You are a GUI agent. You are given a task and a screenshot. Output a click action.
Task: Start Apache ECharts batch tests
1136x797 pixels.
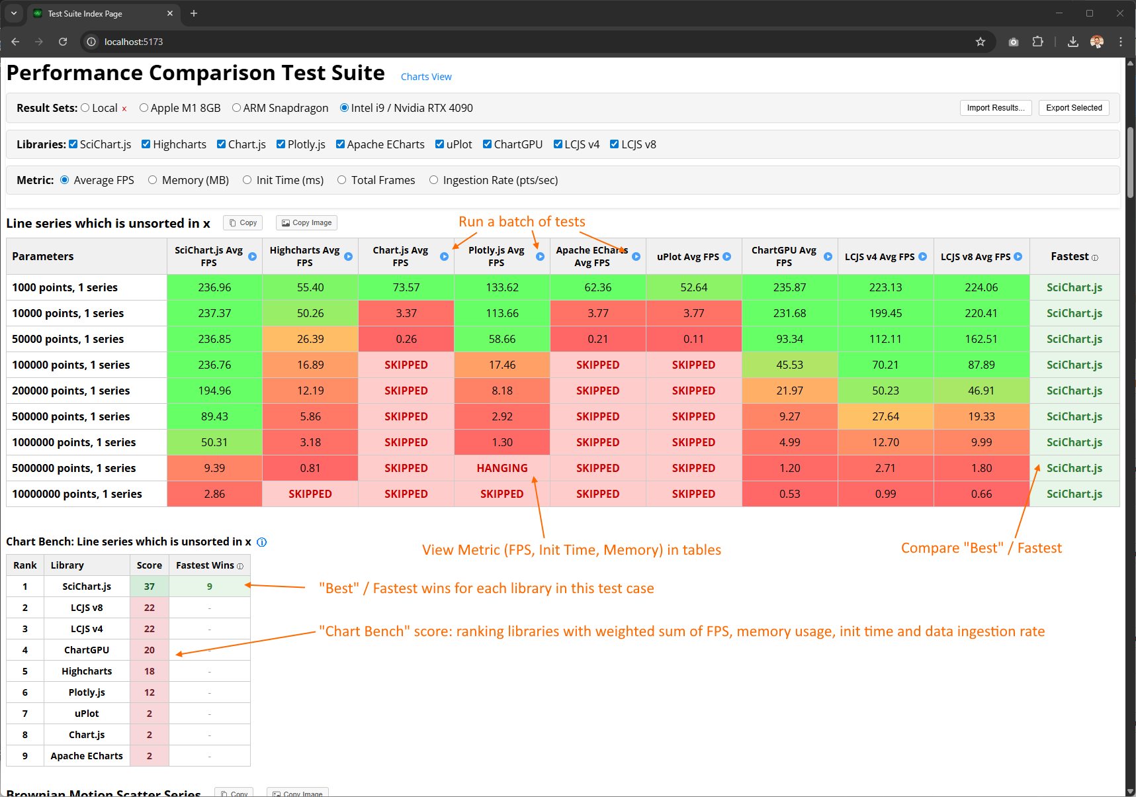pos(636,256)
